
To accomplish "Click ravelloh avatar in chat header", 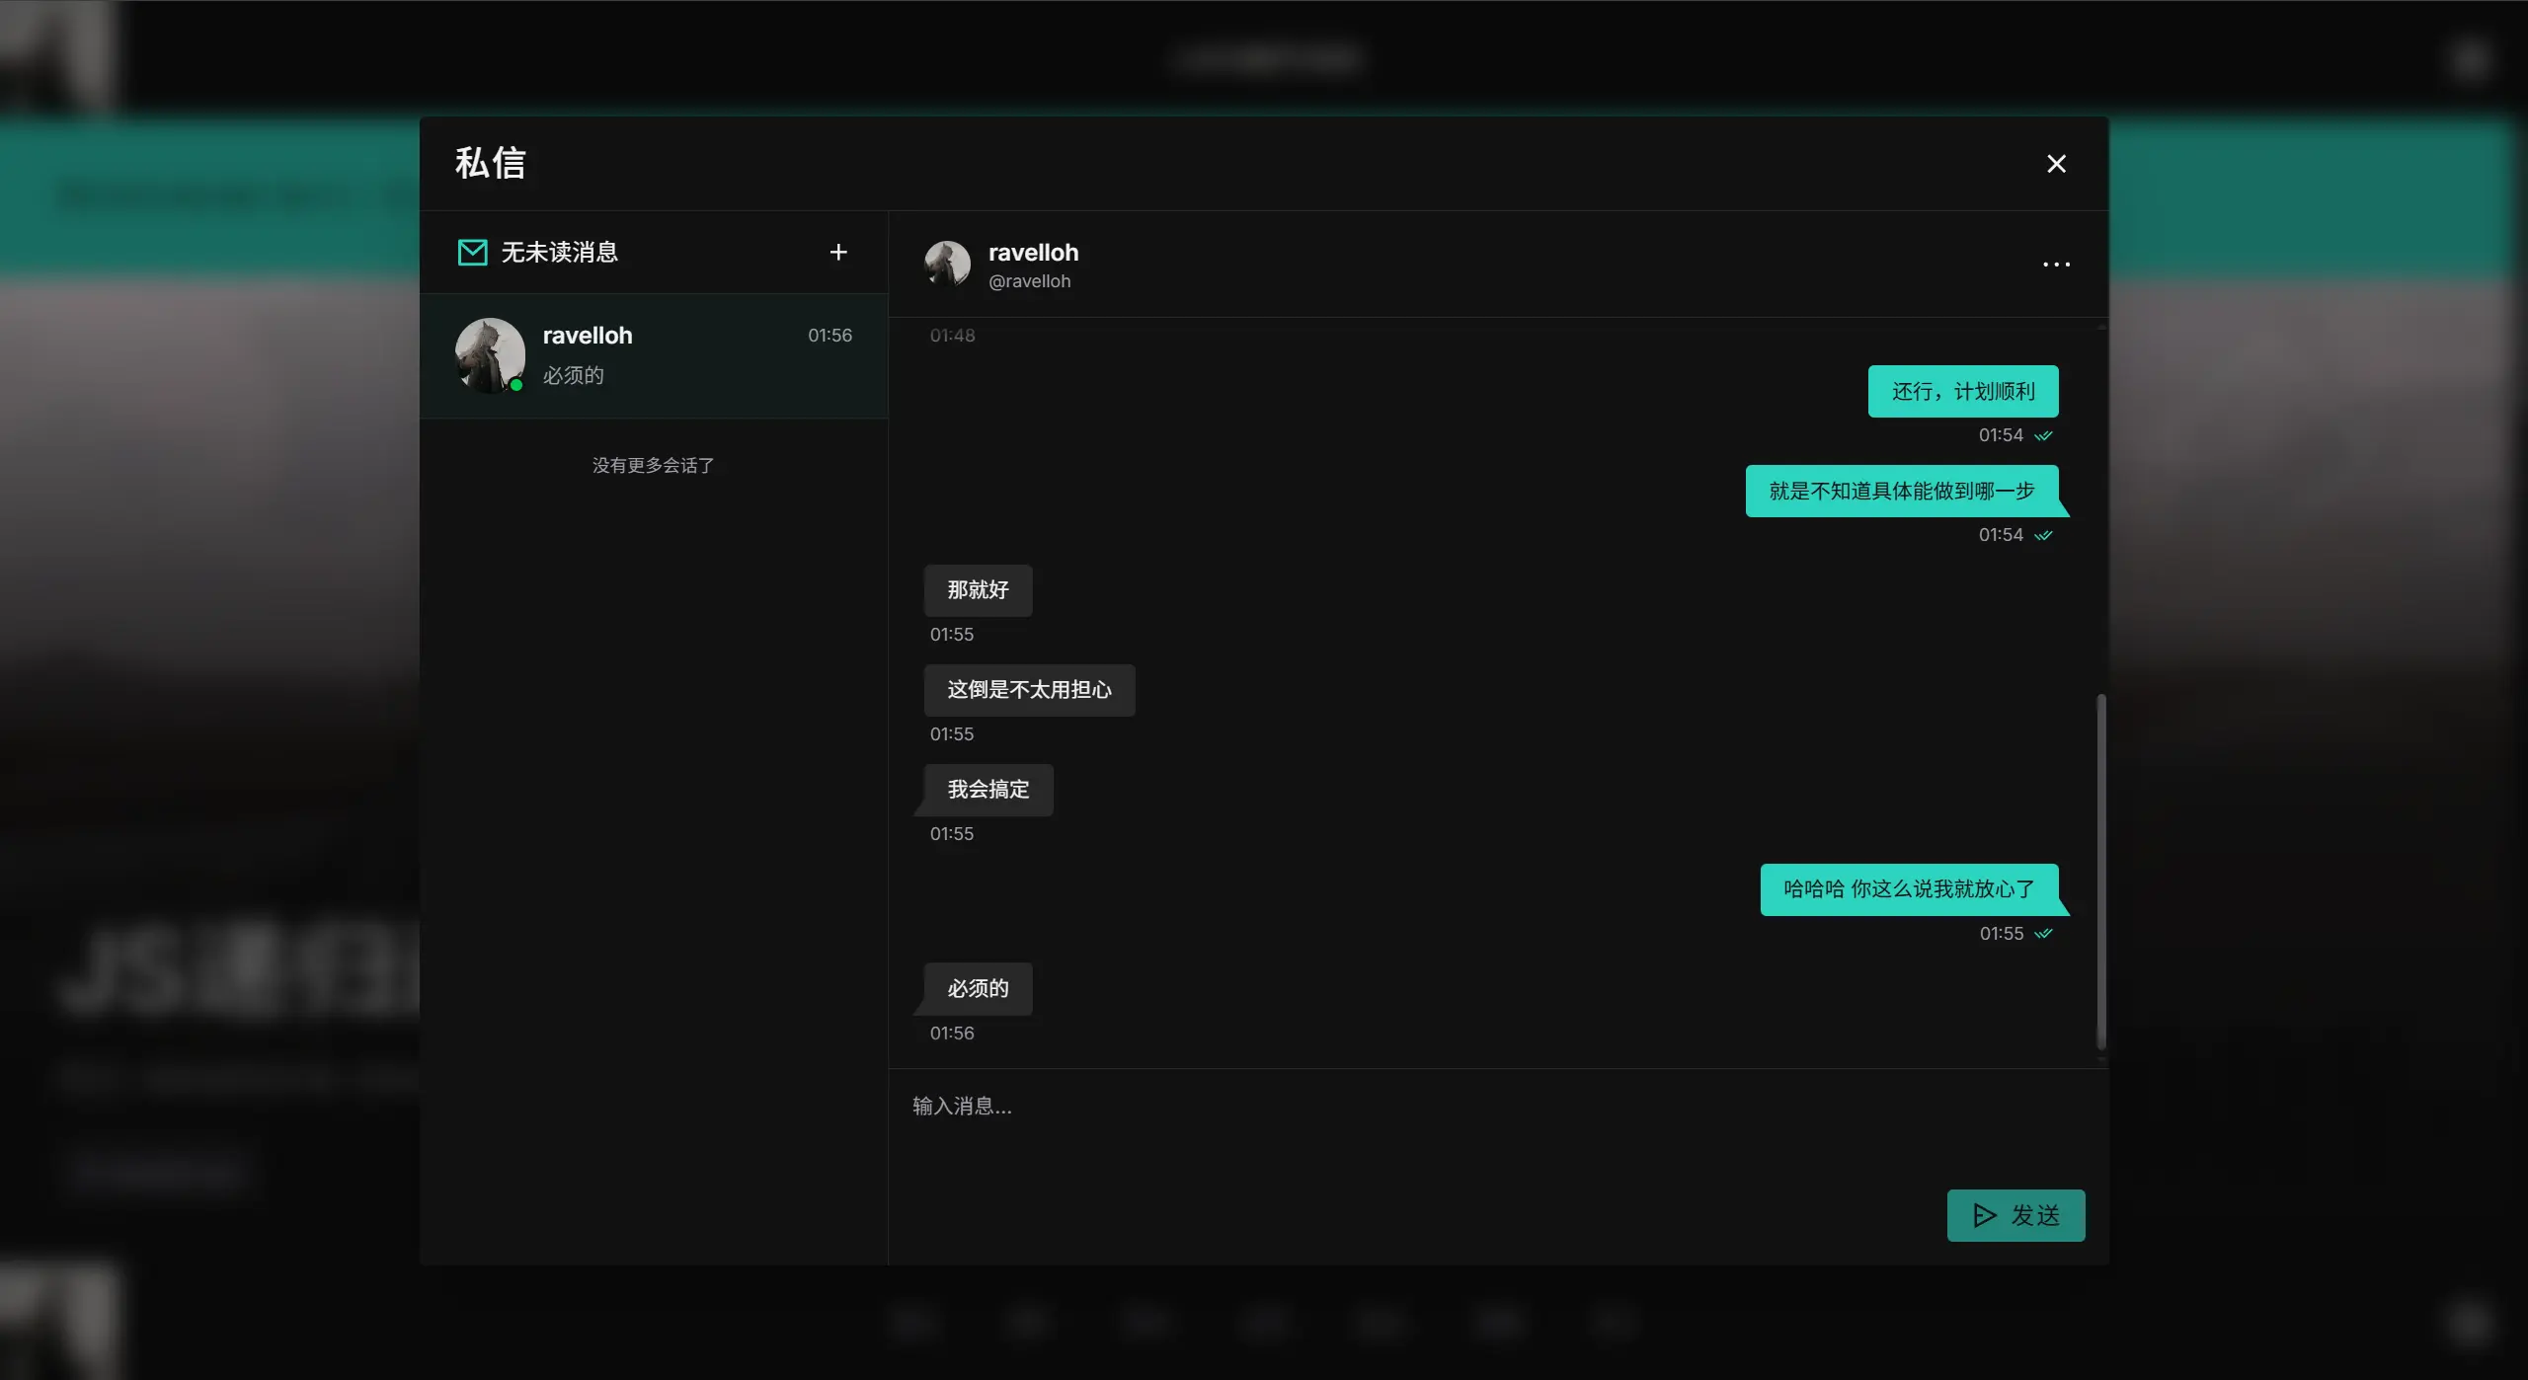I will 947,265.
